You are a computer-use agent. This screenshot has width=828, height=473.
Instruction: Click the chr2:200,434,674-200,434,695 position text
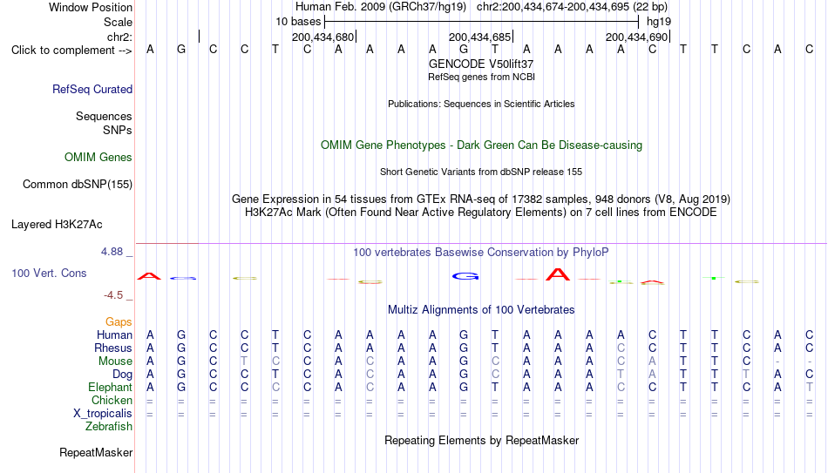pos(572,7)
